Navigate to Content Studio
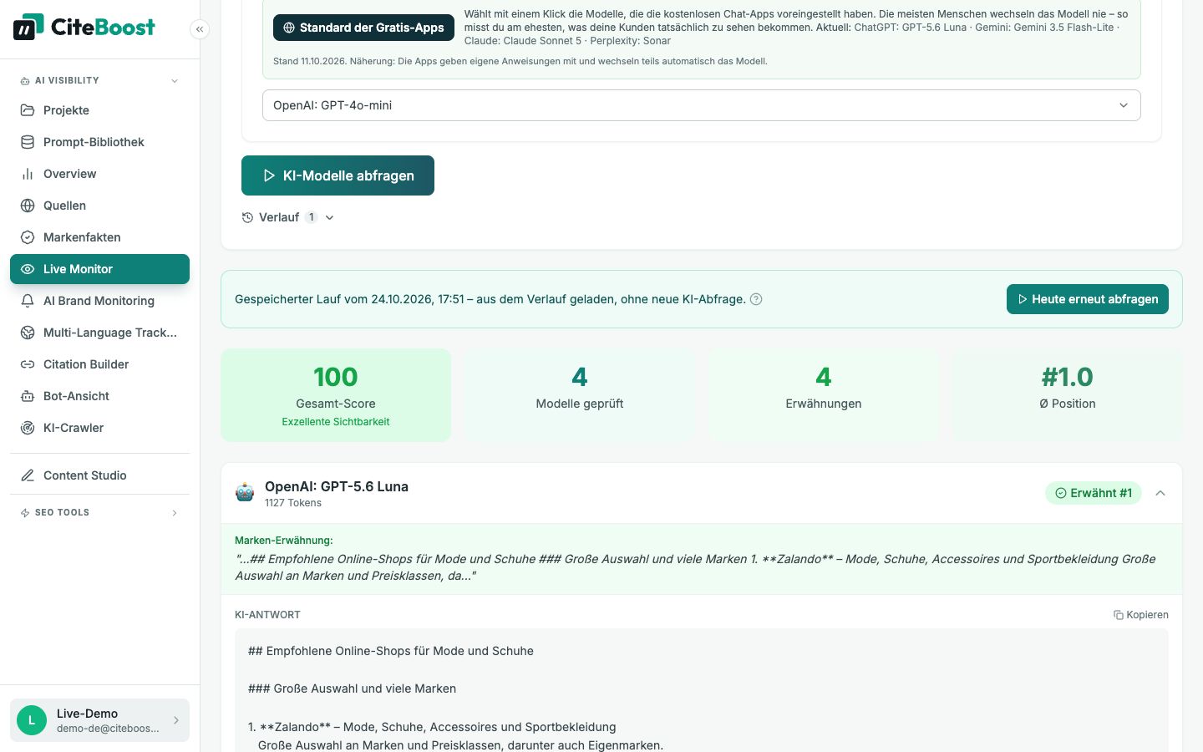This screenshot has height=752, width=1203. click(x=99, y=475)
